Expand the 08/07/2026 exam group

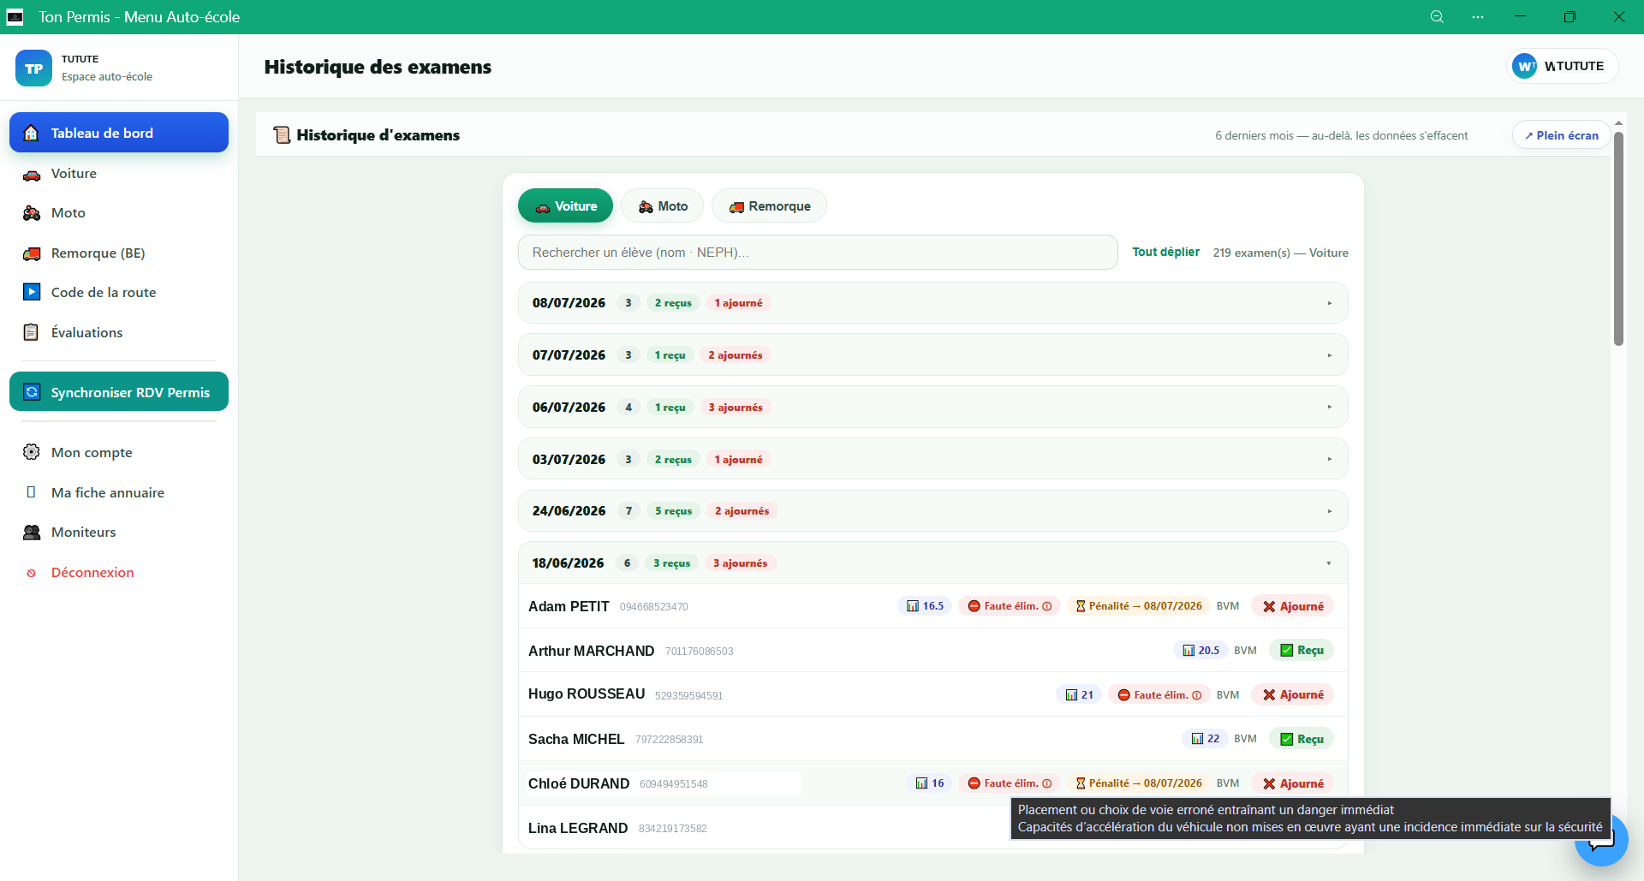932,303
